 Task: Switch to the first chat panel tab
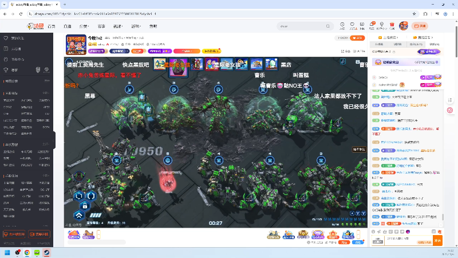tap(379, 44)
